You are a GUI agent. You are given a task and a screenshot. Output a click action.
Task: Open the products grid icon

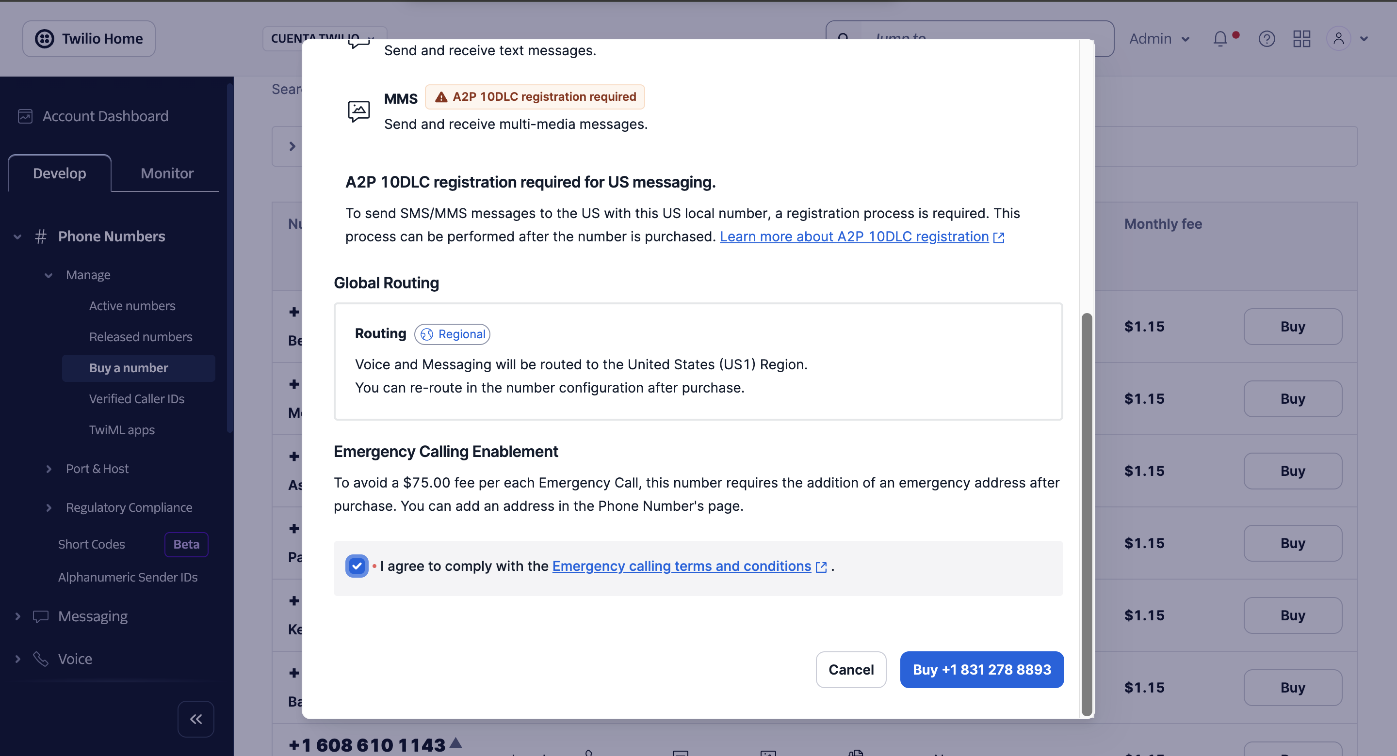[1301, 38]
